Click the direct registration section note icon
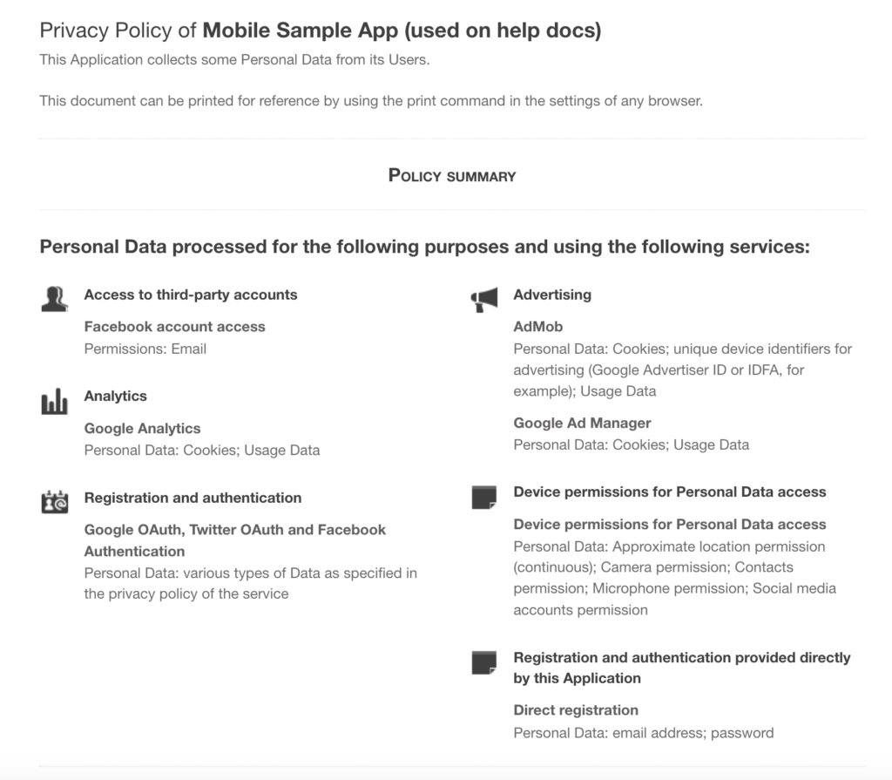Image resolution: width=892 pixels, height=780 pixels. coord(483,662)
